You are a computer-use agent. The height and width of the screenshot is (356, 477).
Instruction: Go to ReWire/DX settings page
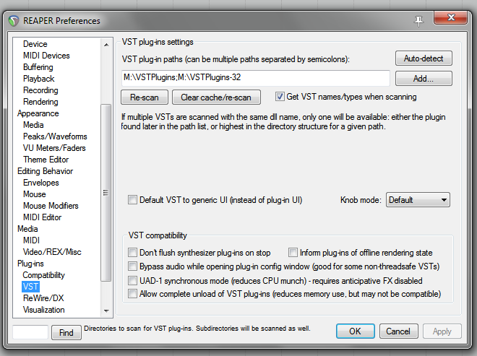point(43,298)
